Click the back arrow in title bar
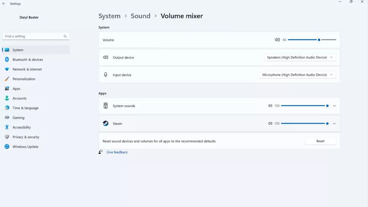368x207 pixels. pos(4,3)
